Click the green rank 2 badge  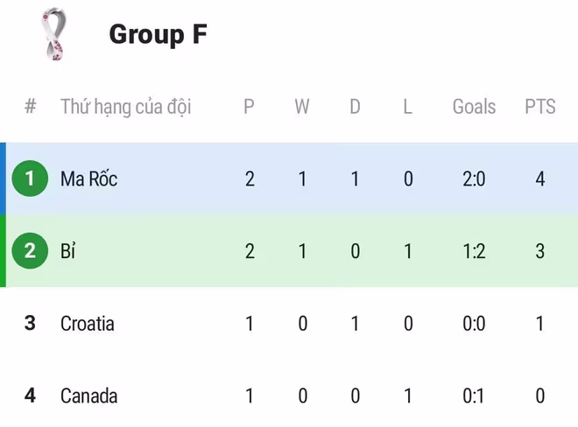click(x=30, y=251)
